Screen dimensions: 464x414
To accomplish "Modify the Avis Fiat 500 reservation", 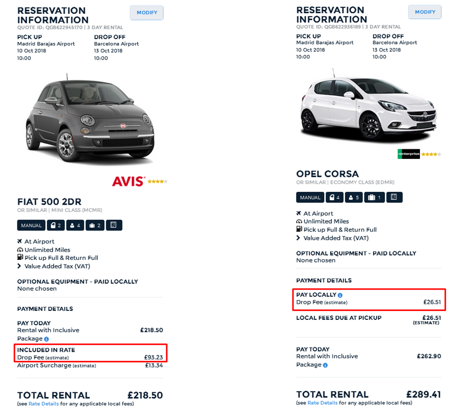I will [147, 13].
